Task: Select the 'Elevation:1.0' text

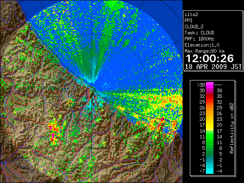Action: pos(202,45)
